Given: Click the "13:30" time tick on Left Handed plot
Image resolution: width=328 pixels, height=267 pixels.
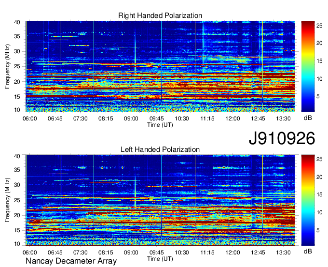Looking at the screenshot, I should coord(284,252).
